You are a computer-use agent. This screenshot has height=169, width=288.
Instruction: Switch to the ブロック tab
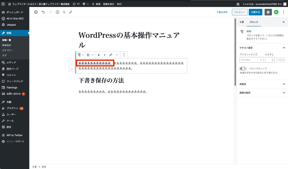(x=253, y=22)
